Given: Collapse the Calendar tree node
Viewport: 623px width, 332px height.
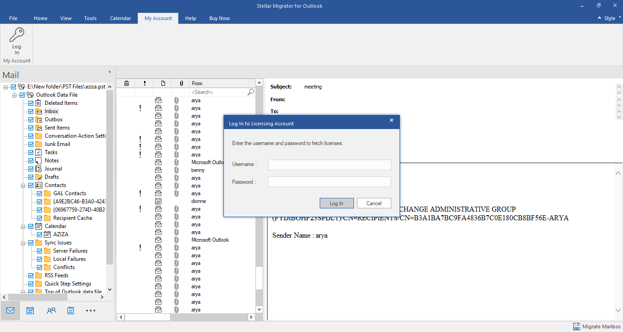Looking at the screenshot, I should pos(23,226).
